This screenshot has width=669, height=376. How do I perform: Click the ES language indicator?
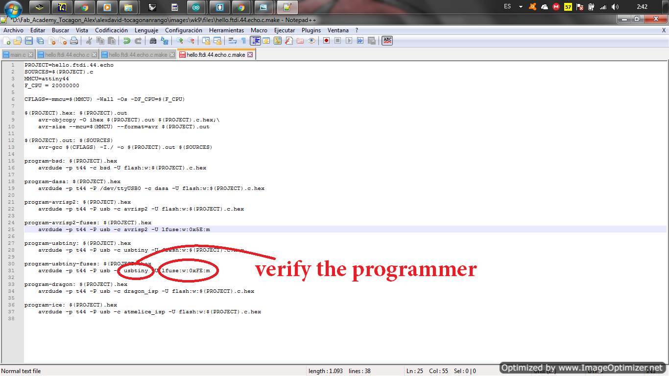point(507,7)
